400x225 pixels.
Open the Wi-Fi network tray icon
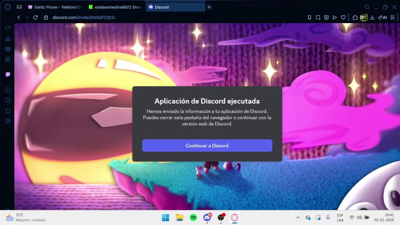pyautogui.click(x=352, y=217)
